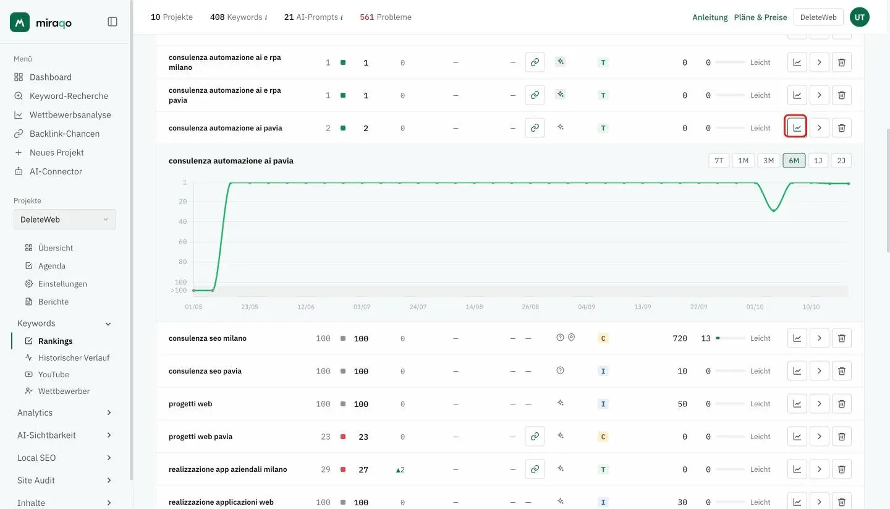Click location pin icon for consulenza seo milano
The height and width of the screenshot is (509, 890).
571,338
